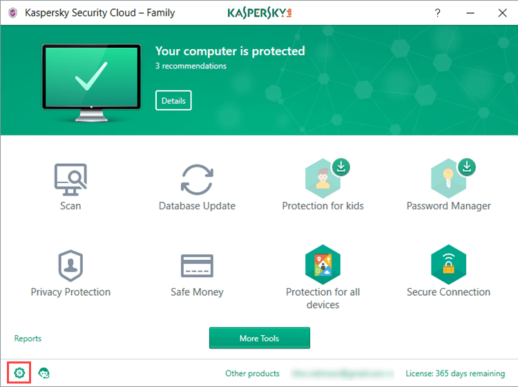The width and height of the screenshot is (518, 387).
Task: Click the Details button
Action: (173, 100)
